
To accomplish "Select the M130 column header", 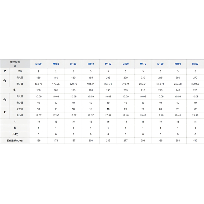I will point(73,64).
